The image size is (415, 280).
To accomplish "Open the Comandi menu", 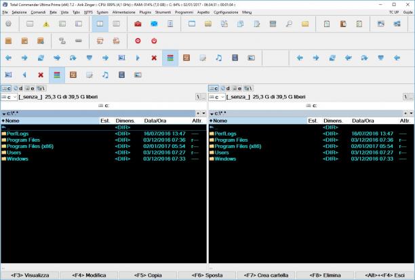I will pyautogui.click(x=38, y=12).
